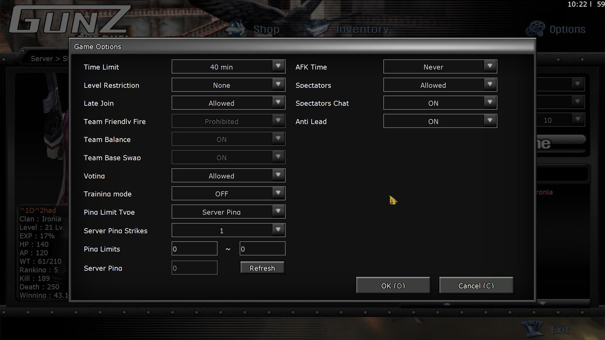
Task: Click the Inventory menu label
Action: pos(363,29)
